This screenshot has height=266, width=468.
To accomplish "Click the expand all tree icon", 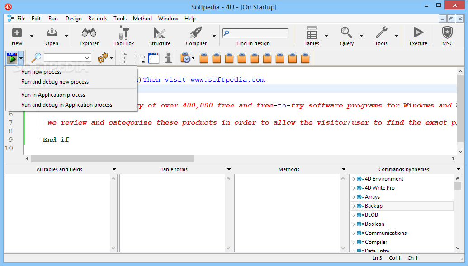I will pos(124,58).
